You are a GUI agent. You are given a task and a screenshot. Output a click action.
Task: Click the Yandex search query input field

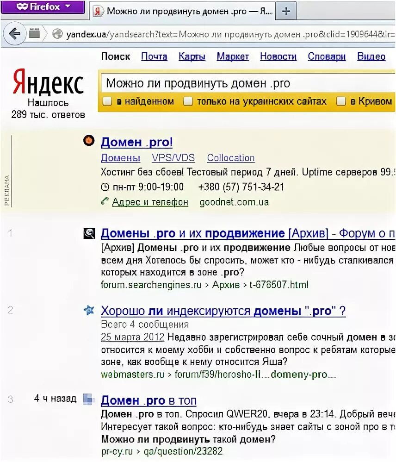[x=248, y=83]
